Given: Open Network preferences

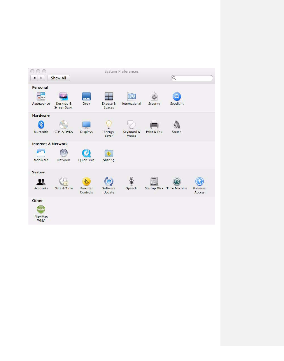Looking at the screenshot, I should point(64,153).
